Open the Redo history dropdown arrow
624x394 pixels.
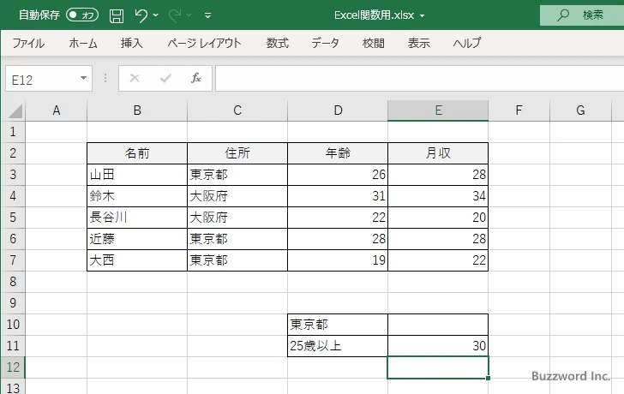point(189,15)
